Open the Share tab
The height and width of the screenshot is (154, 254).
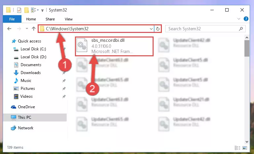50,19
